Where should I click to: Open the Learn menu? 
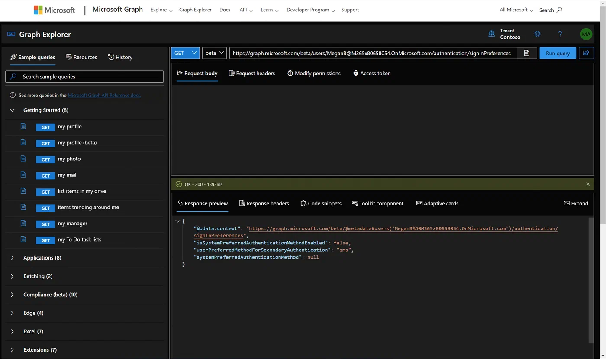270,10
